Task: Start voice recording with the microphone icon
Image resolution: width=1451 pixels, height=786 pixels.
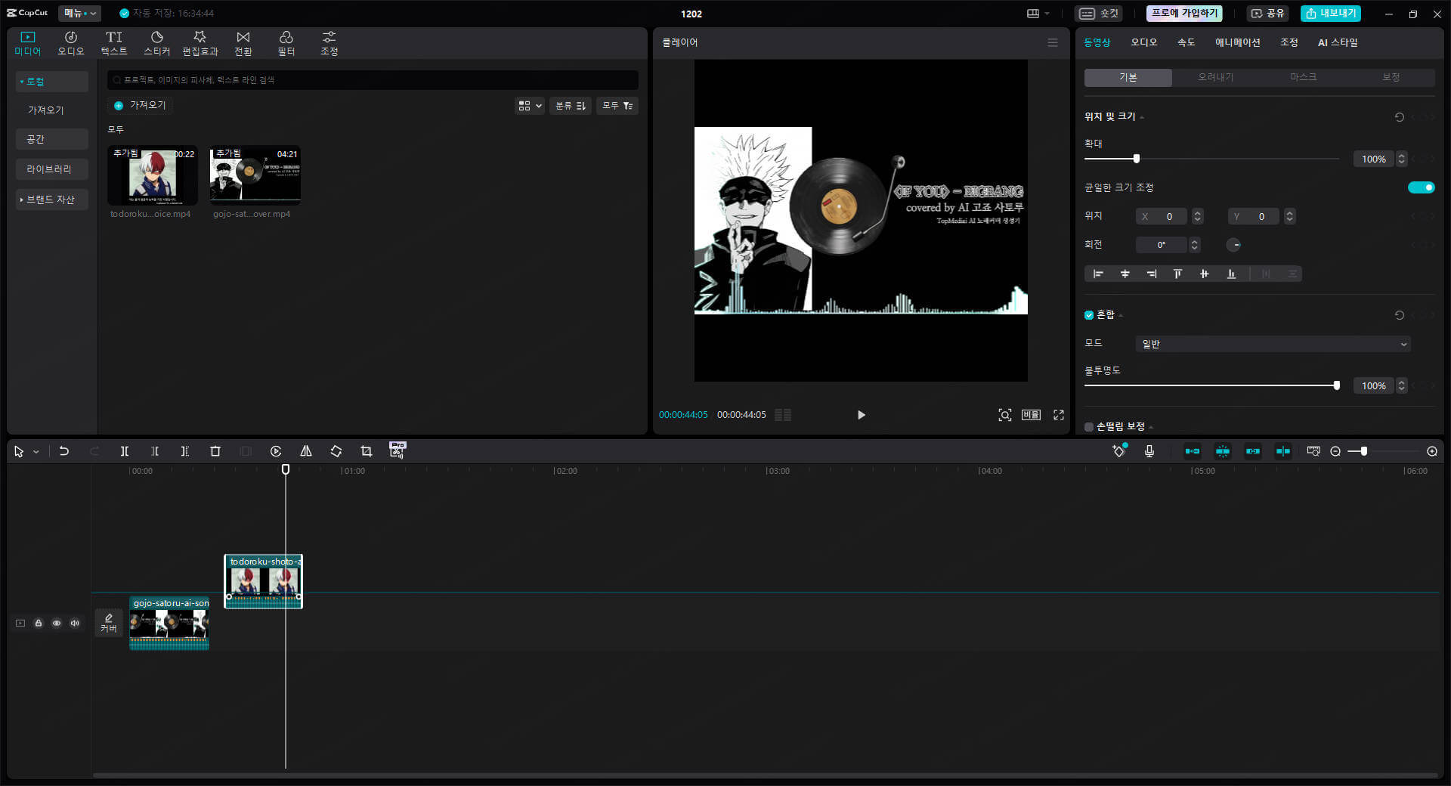Action: point(1149,451)
